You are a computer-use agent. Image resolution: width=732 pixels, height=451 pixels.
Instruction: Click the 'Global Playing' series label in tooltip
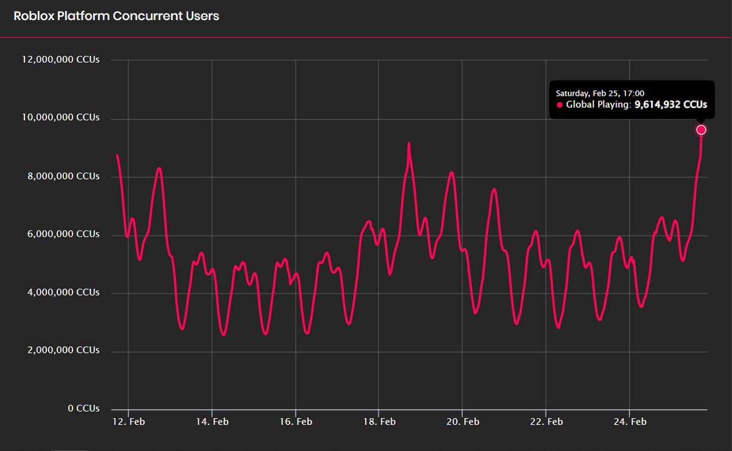point(598,105)
